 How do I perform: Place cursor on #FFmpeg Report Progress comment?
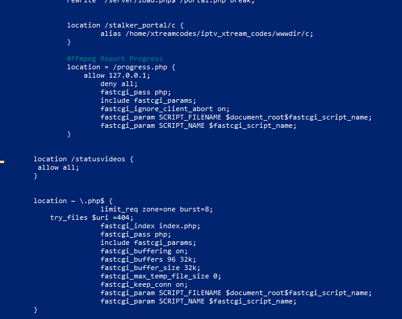[x=115, y=59]
